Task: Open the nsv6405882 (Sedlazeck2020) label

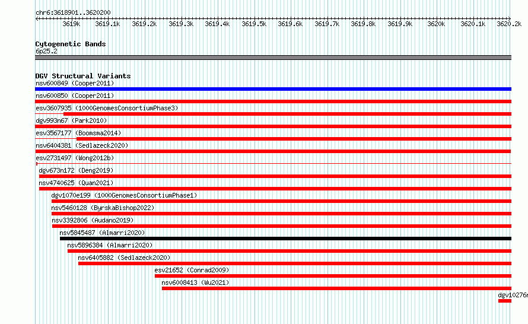Action: click(x=124, y=258)
